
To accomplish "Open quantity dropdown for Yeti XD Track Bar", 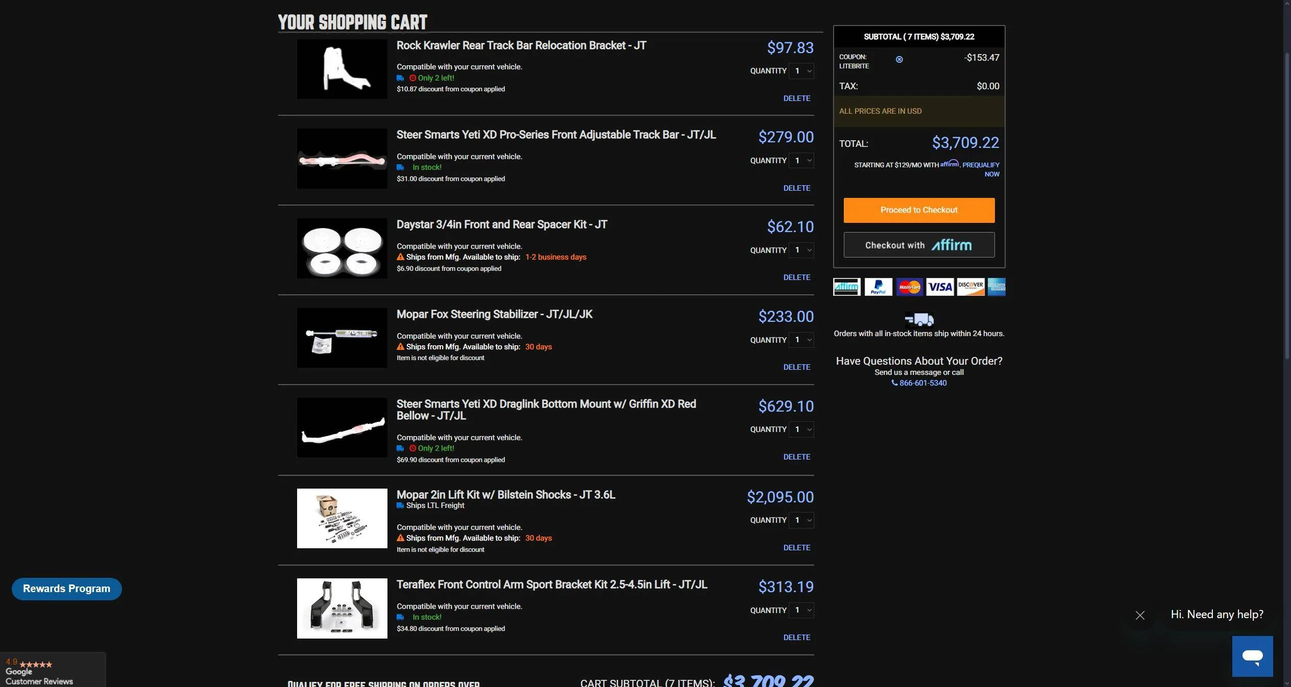I will (801, 161).
